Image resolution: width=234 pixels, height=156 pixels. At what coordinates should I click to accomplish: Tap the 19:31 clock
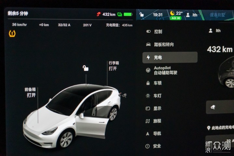pos(158,15)
